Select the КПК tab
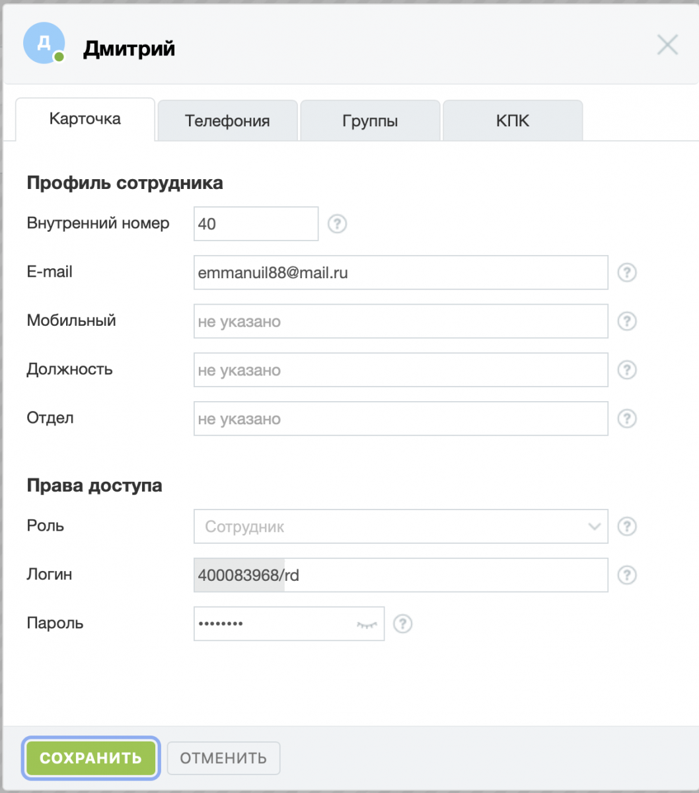This screenshot has width=699, height=793. [513, 121]
